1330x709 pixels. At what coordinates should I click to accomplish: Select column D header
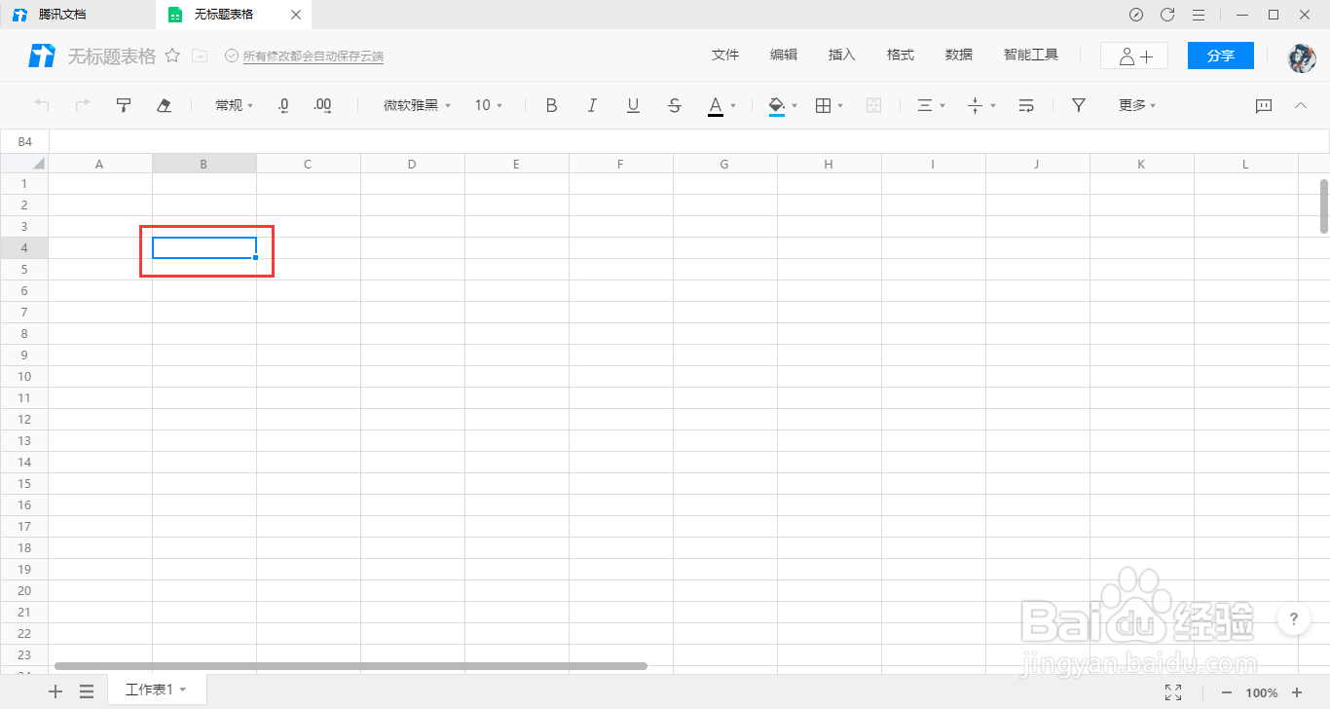coord(412,164)
